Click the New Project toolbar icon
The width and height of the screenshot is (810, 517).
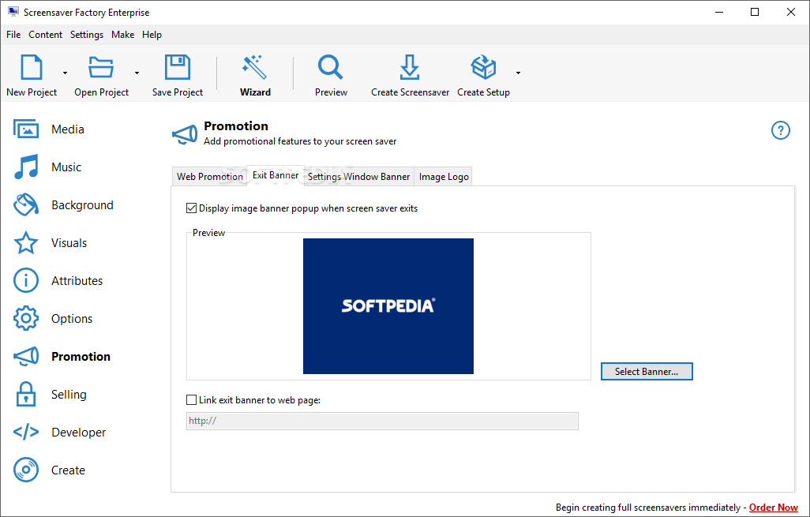[32, 67]
